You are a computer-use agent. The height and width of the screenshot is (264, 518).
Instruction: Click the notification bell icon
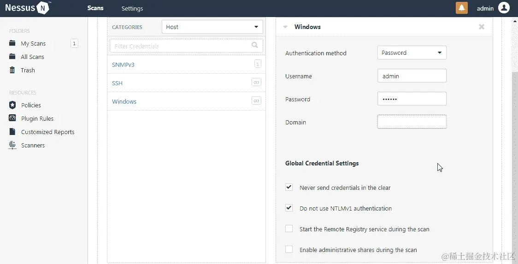click(x=461, y=8)
